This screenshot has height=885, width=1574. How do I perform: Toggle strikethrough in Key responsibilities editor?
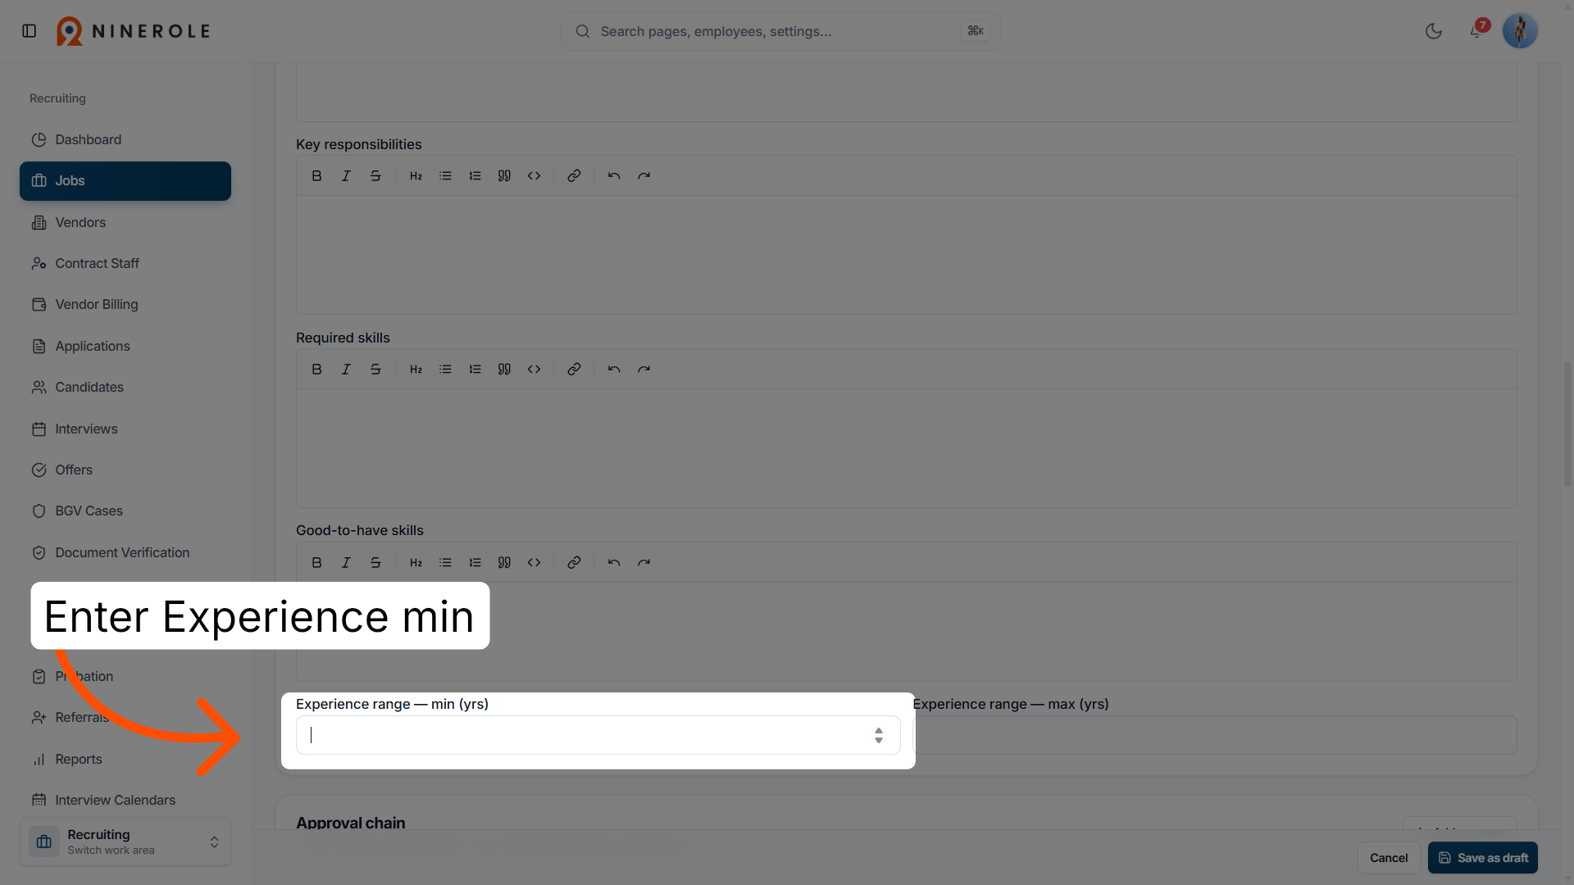click(375, 176)
